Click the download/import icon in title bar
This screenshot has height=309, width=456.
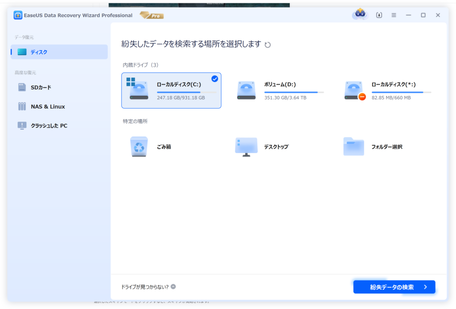click(379, 15)
